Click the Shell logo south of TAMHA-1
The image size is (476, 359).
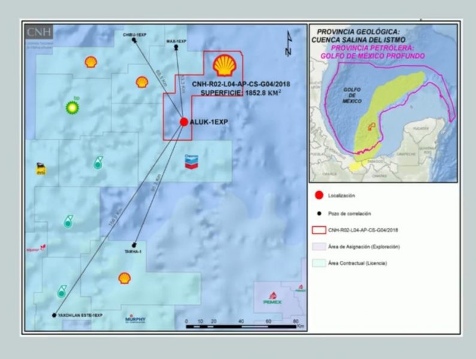(x=125, y=278)
